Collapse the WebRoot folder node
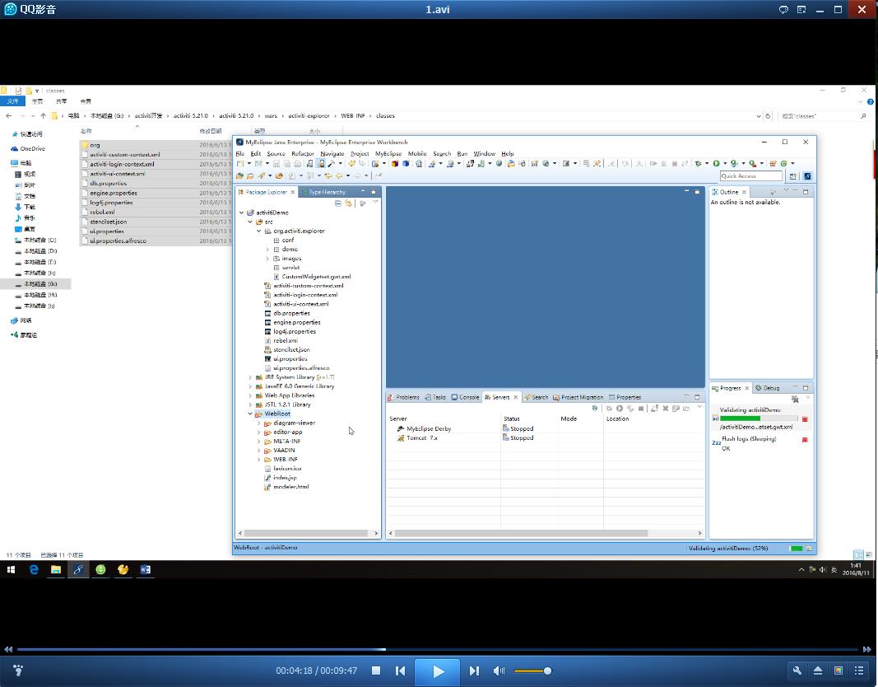Viewport: 878px width, 687px height. pos(250,414)
